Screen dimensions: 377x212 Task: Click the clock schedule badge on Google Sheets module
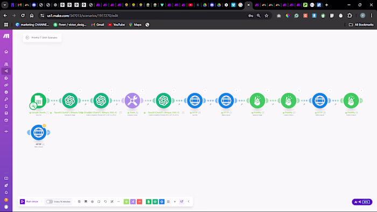pos(33,105)
